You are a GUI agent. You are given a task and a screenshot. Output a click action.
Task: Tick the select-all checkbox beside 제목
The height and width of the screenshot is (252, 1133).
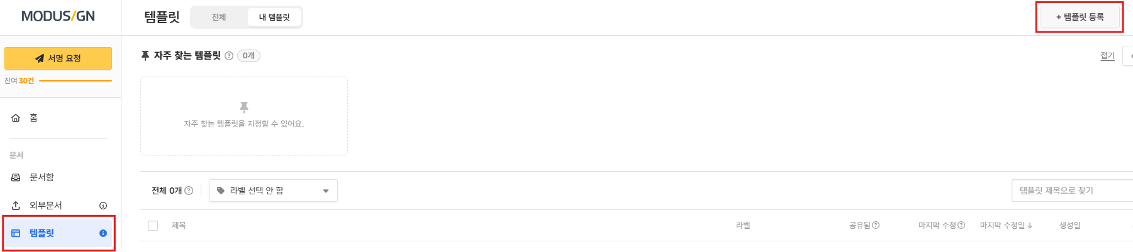tap(153, 226)
